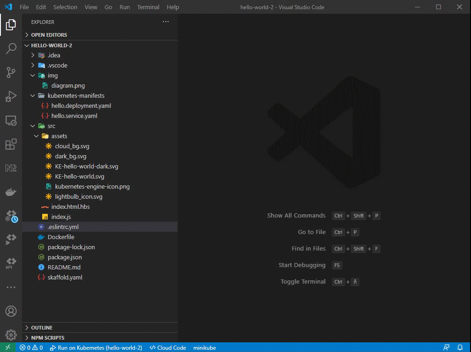Viewport: 471px width, 352px height.
Task: Open dark_bg.svg file
Action: click(100, 156)
